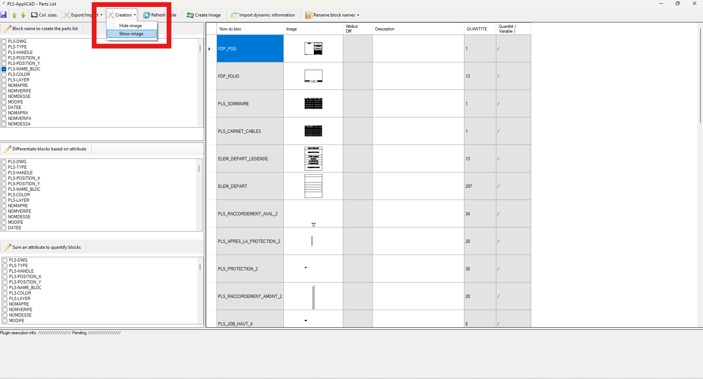
Task: Click the Col. sizes toolbar icon
Action: (x=35, y=15)
